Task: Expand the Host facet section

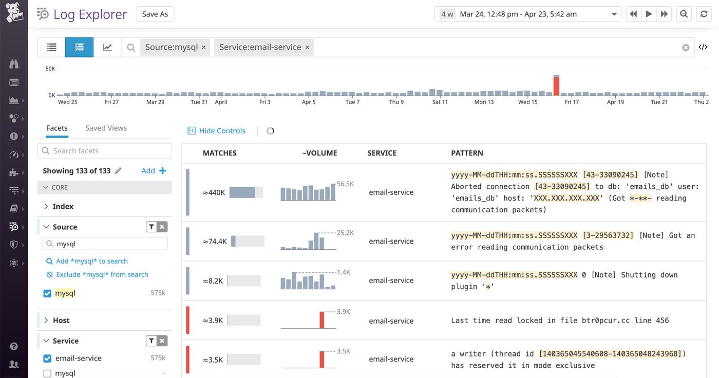Action: 45,320
